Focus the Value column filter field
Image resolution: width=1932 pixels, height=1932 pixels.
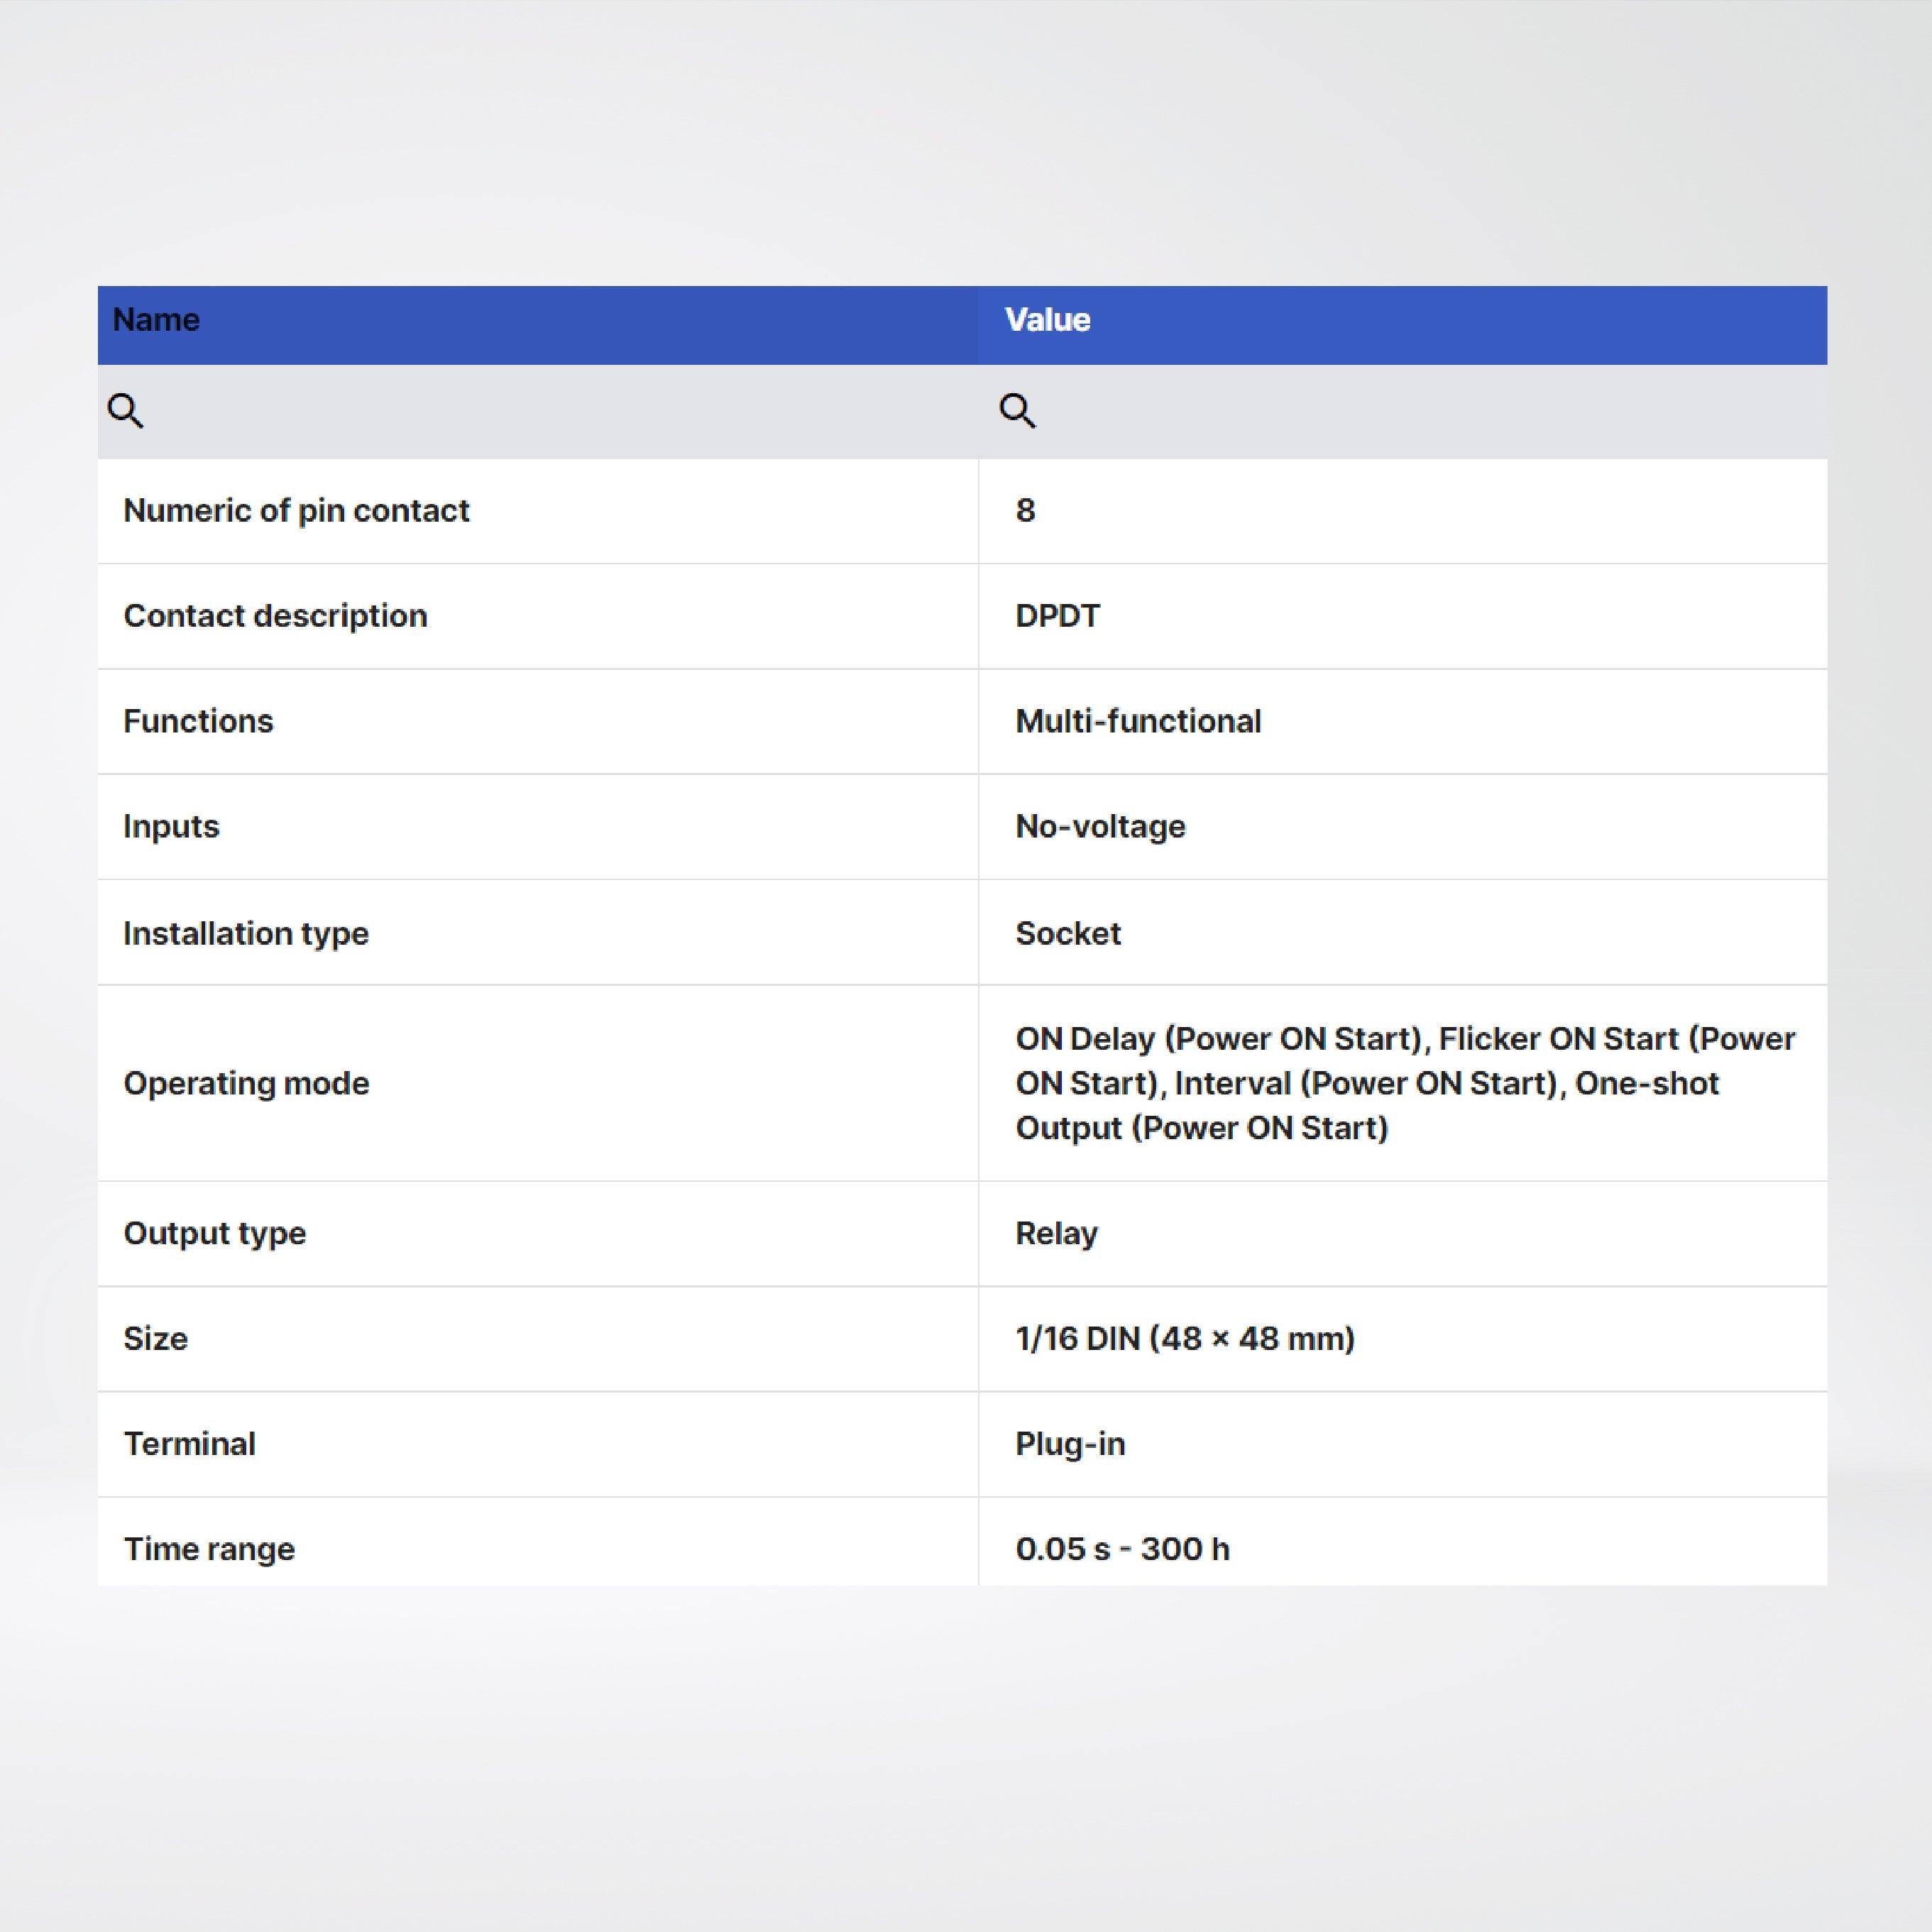click(x=1402, y=411)
